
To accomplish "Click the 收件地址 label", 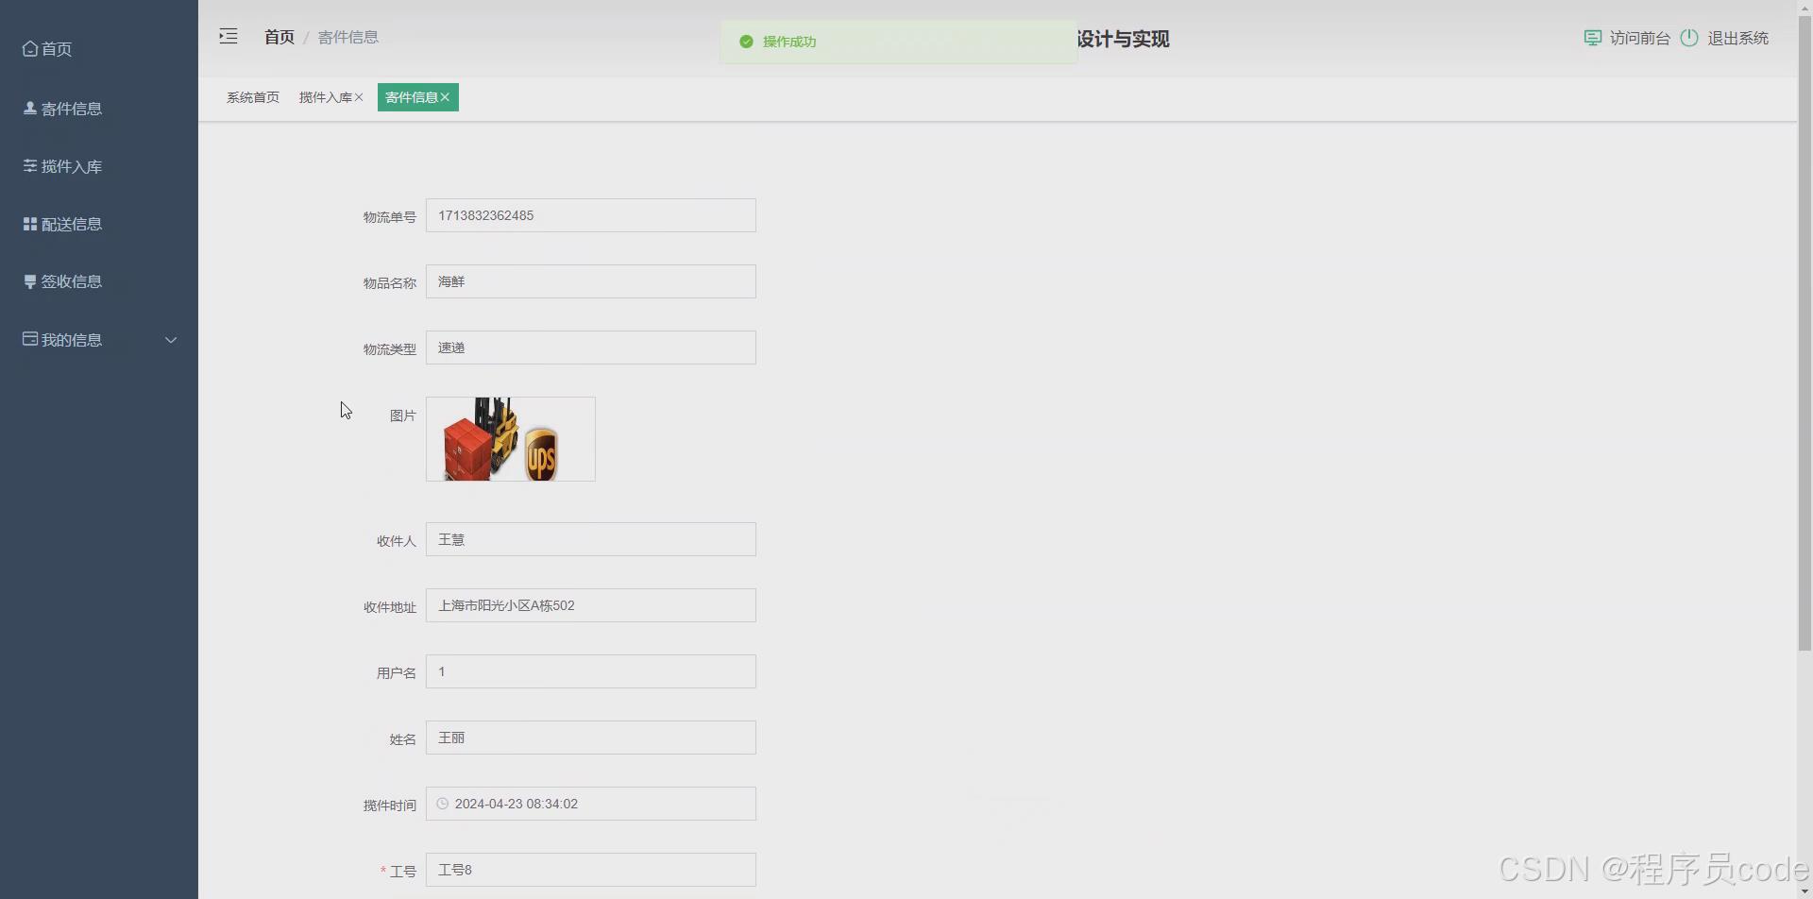I will (x=390, y=607).
